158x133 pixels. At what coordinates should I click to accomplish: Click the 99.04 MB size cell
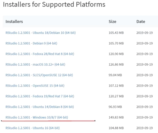[115, 75]
